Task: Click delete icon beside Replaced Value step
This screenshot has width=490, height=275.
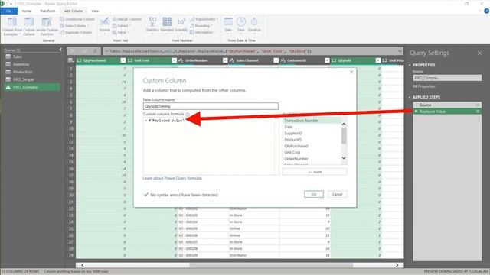Action: [x=416, y=112]
